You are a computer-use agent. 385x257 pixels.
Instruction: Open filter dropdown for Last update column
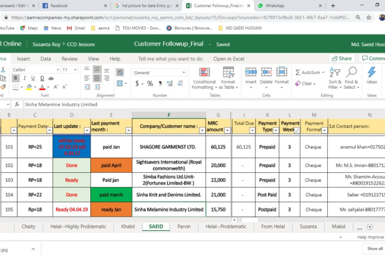point(87,130)
